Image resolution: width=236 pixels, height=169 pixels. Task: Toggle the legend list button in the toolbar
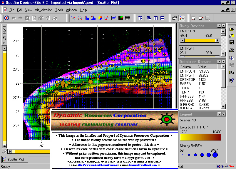point(182,18)
